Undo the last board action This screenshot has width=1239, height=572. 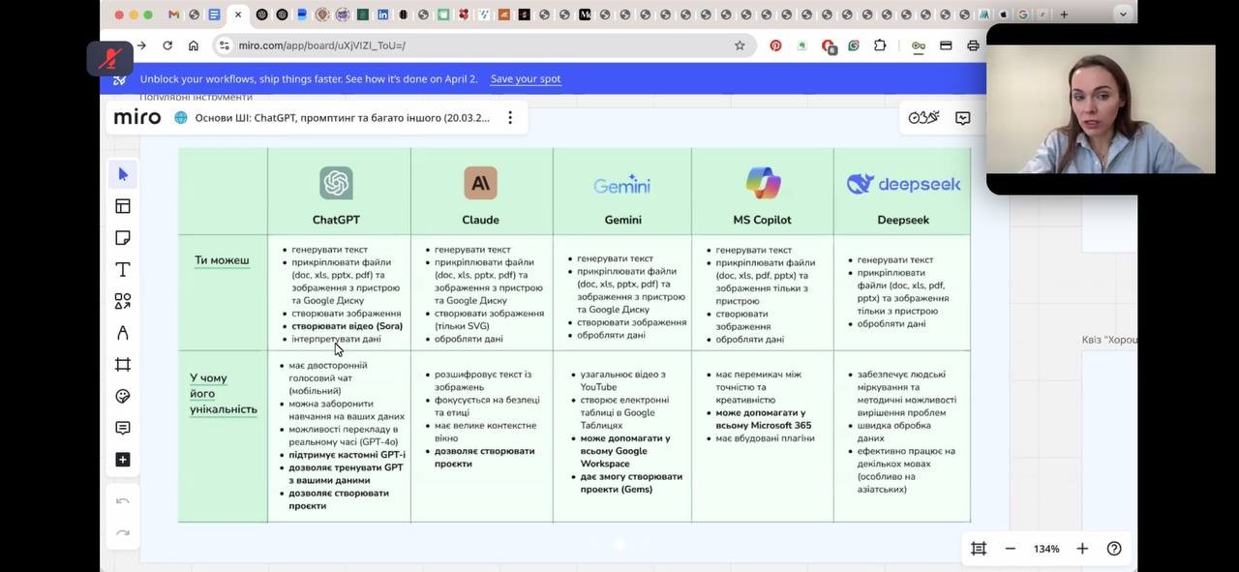[x=123, y=501]
